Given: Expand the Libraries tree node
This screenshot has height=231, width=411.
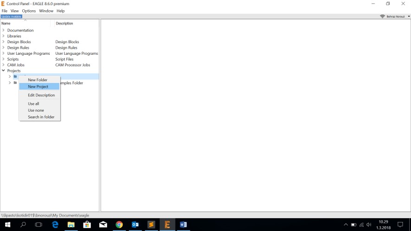Looking at the screenshot, I should (3, 36).
